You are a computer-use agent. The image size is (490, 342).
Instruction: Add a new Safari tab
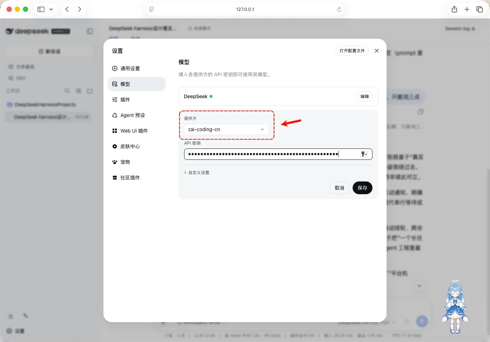467,9
